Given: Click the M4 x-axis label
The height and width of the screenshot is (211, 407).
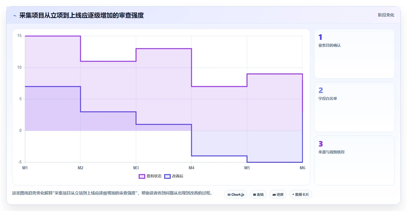Looking at the screenshot, I should pos(192,168).
